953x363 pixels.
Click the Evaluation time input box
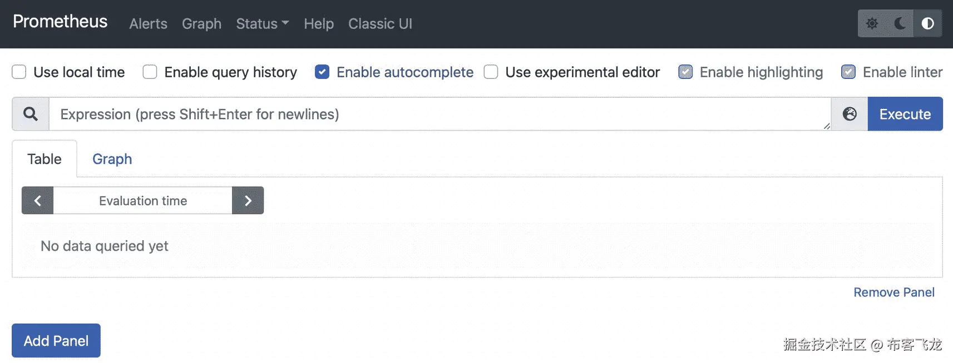click(142, 201)
